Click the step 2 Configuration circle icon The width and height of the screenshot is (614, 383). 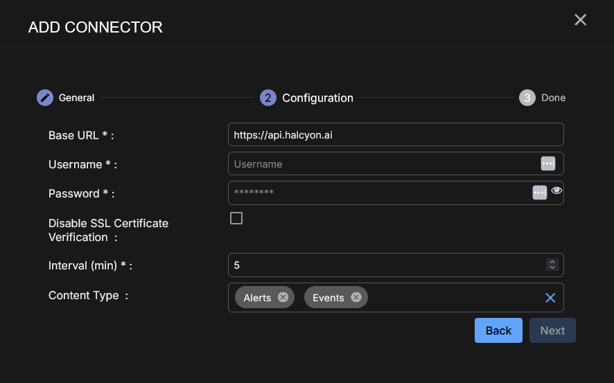coord(268,98)
